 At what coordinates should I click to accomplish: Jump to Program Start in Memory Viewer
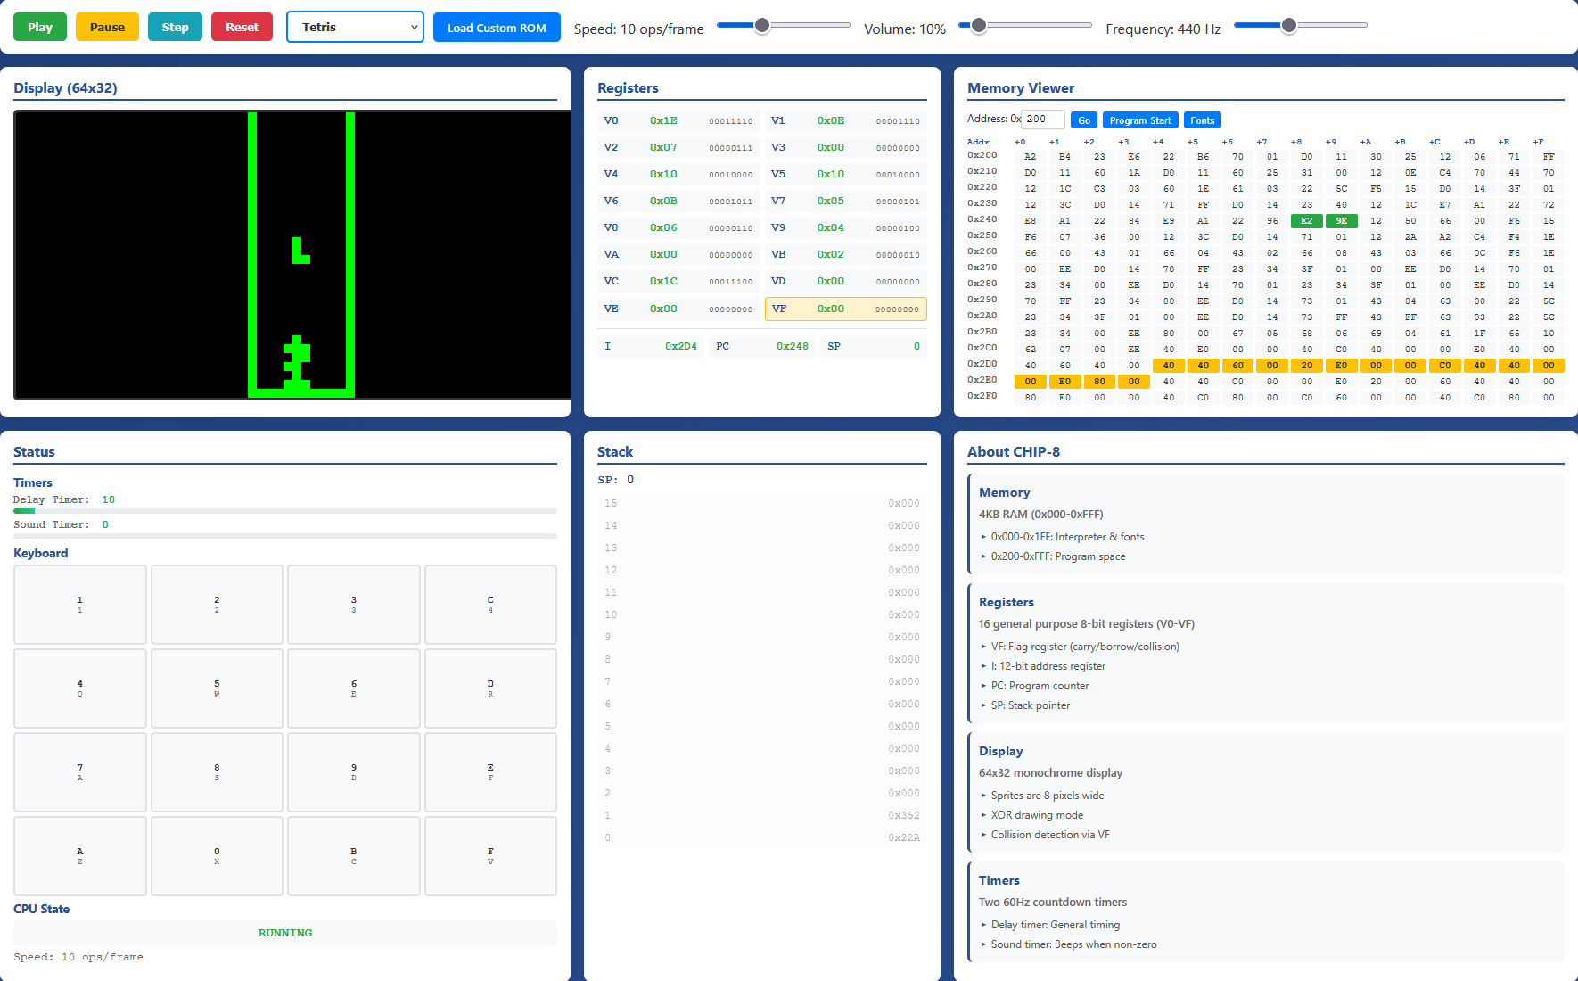point(1140,120)
